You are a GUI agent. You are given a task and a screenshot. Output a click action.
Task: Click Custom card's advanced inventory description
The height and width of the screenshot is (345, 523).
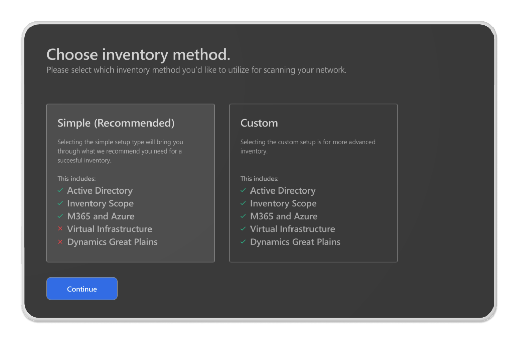pyautogui.click(x=307, y=146)
